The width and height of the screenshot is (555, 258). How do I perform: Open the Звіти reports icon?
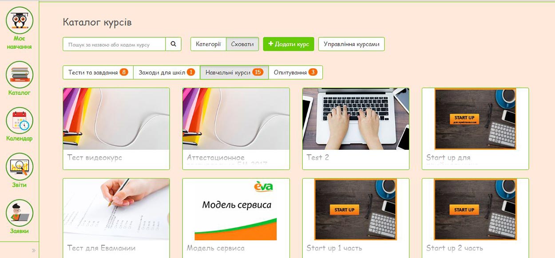point(20,166)
